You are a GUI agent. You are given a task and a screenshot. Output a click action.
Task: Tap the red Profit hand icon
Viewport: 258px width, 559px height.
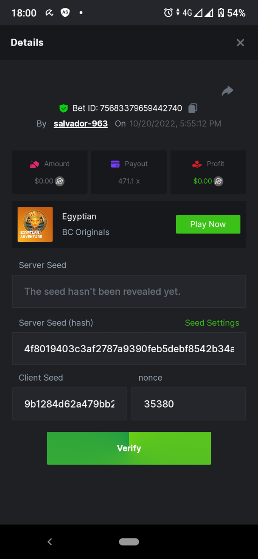point(197,164)
